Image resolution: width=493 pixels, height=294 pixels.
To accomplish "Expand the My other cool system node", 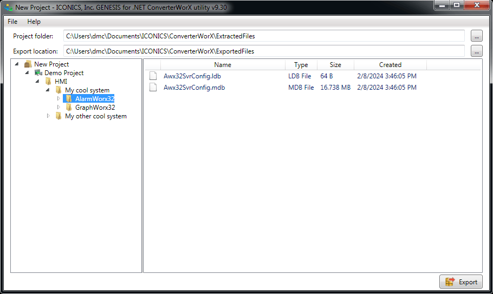I will point(48,116).
